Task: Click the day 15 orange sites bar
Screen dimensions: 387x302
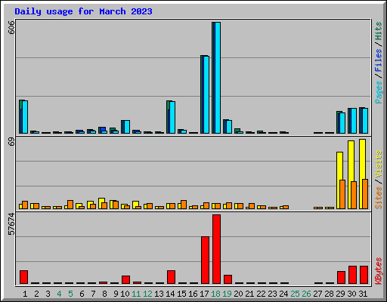Action: [184, 205]
